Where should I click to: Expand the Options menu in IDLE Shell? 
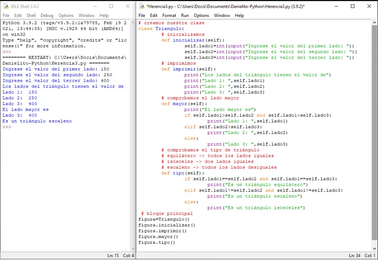click(x=66, y=16)
